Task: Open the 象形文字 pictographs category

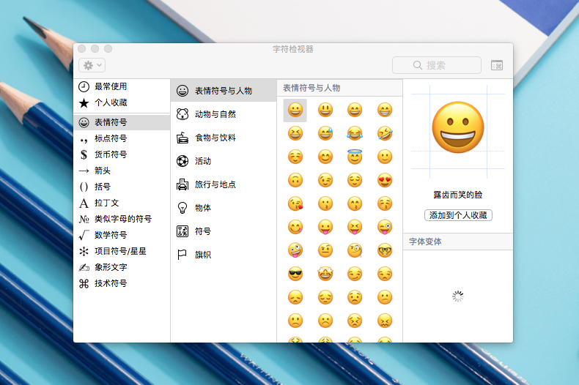Action: pyautogui.click(x=122, y=267)
